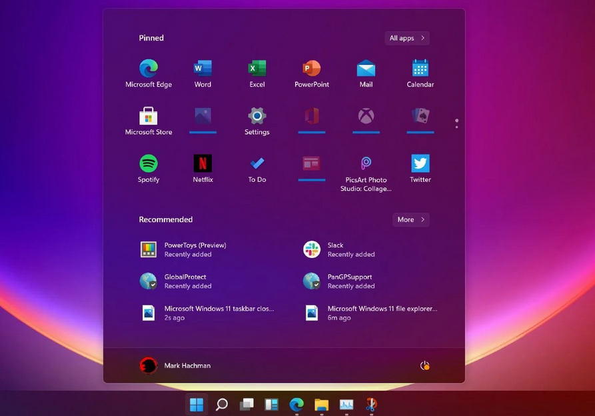This screenshot has height=416, width=595.
Task: Open the Windows 11 taskbar clos... file
Action: pos(207,313)
